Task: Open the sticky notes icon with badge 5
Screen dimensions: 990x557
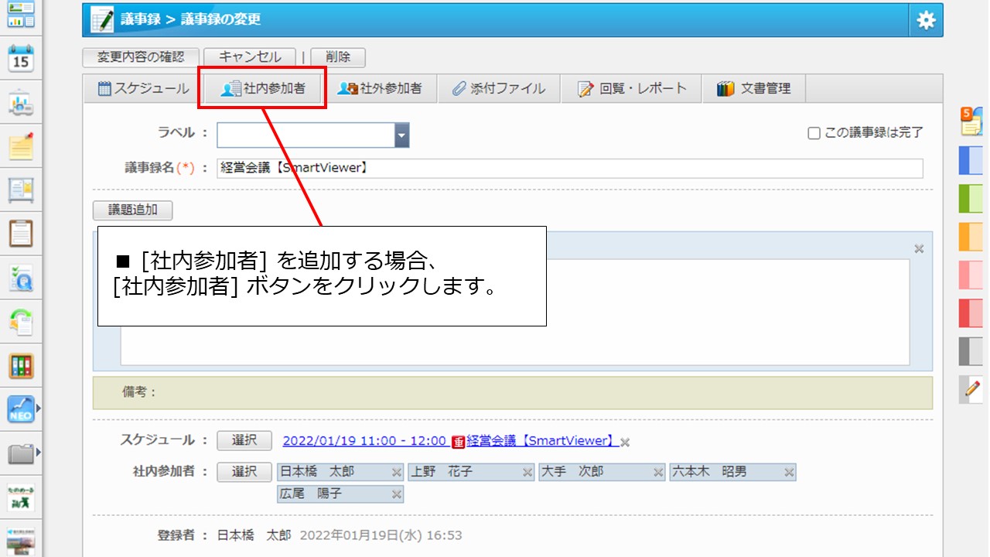Action: 971,121
